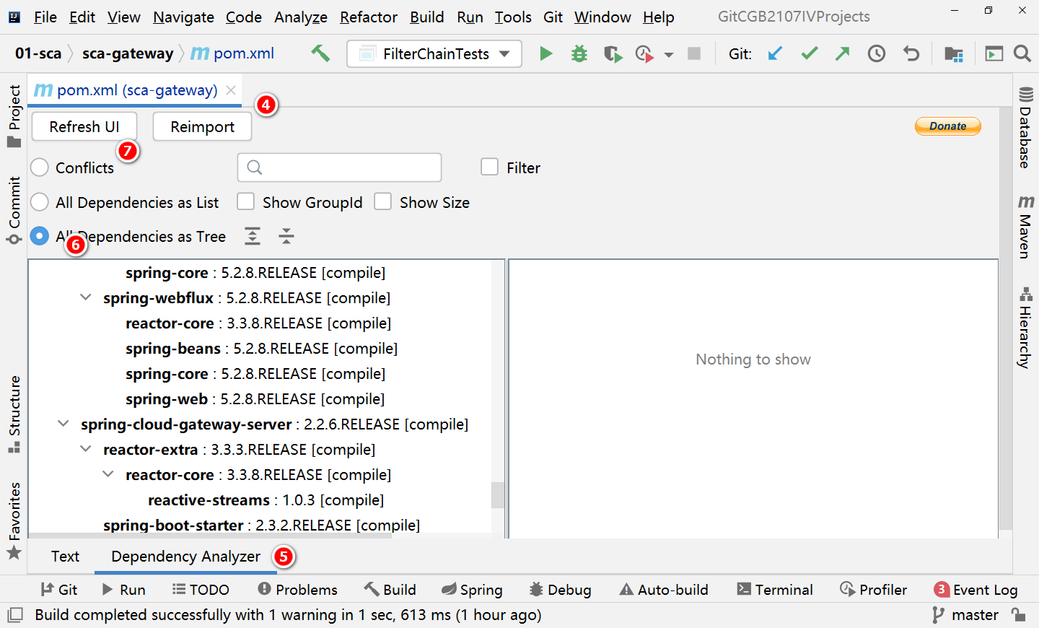Image resolution: width=1039 pixels, height=628 pixels.
Task: Select the spring-beans 5.2.8.RELEASE row
Action: coord(261,348)
